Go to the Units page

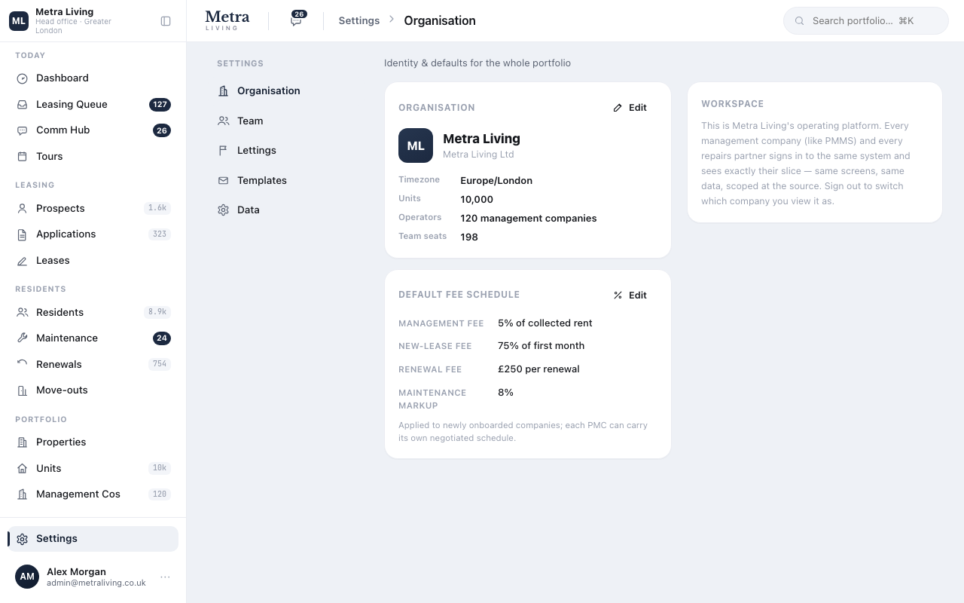point(93,469)
